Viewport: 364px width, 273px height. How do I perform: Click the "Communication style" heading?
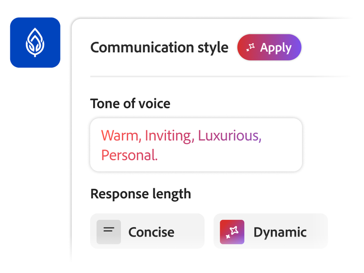[159, 48]
